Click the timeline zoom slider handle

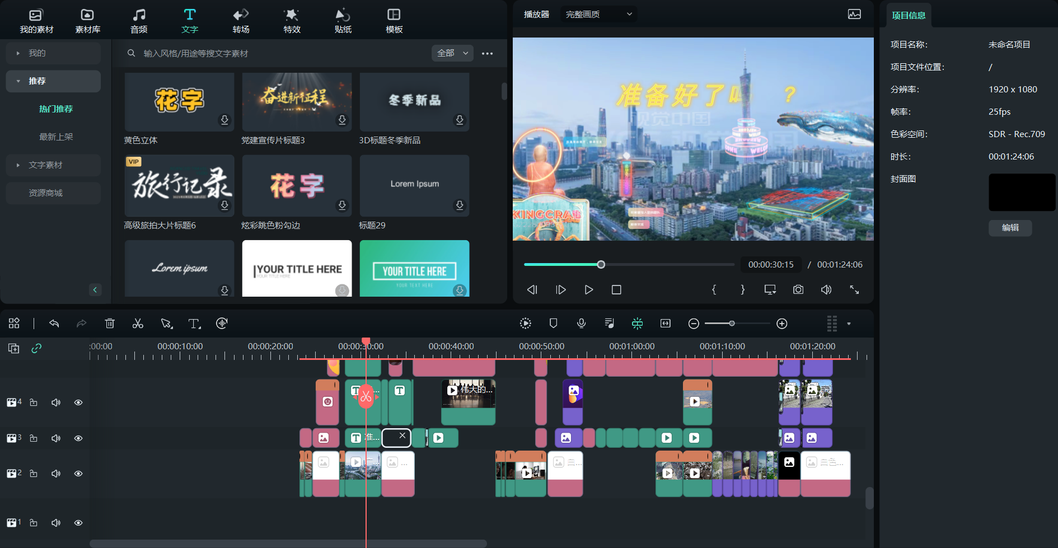(732, 324)
